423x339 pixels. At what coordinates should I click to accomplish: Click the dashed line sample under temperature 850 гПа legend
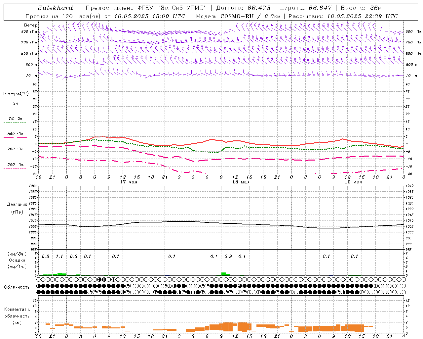[16, 137]
